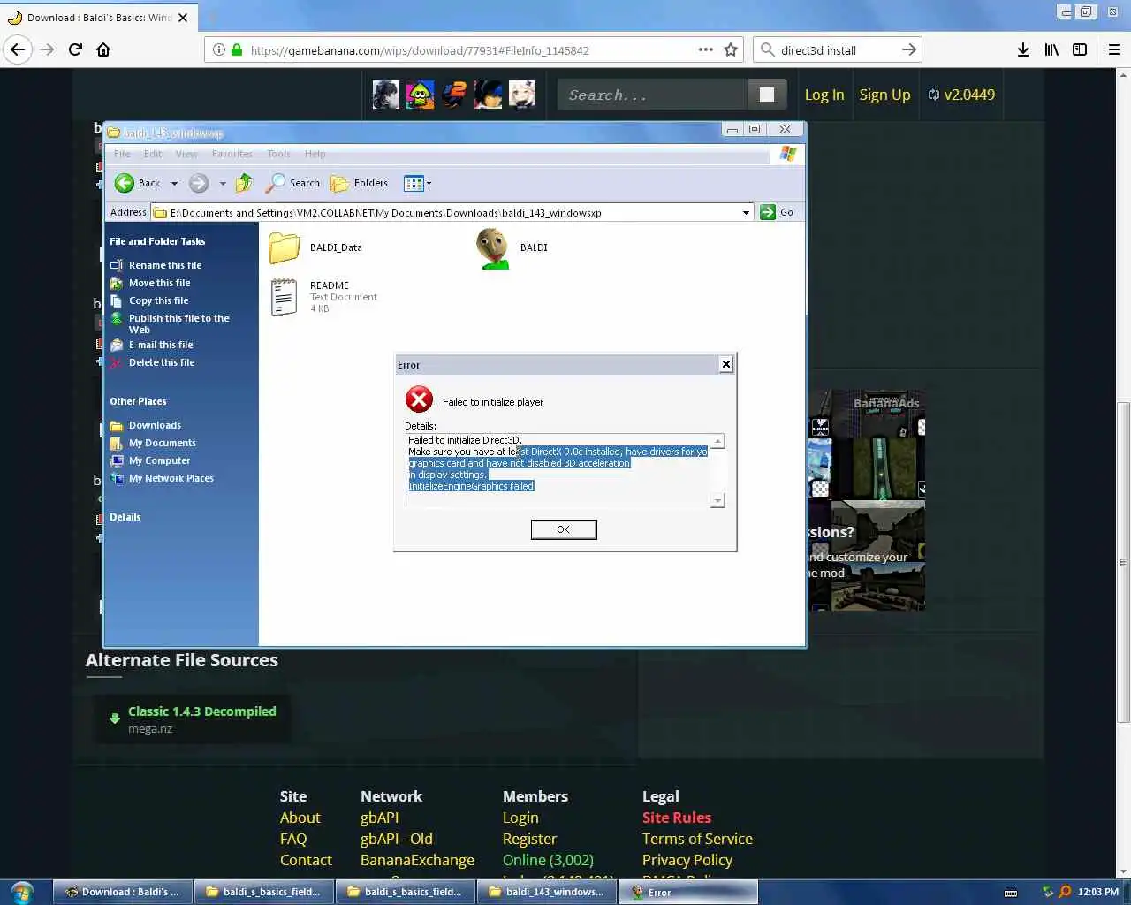This screenshot has height=905, width=1131.
Task: Open the File menu in Explorer
Action: click(122, 154)
